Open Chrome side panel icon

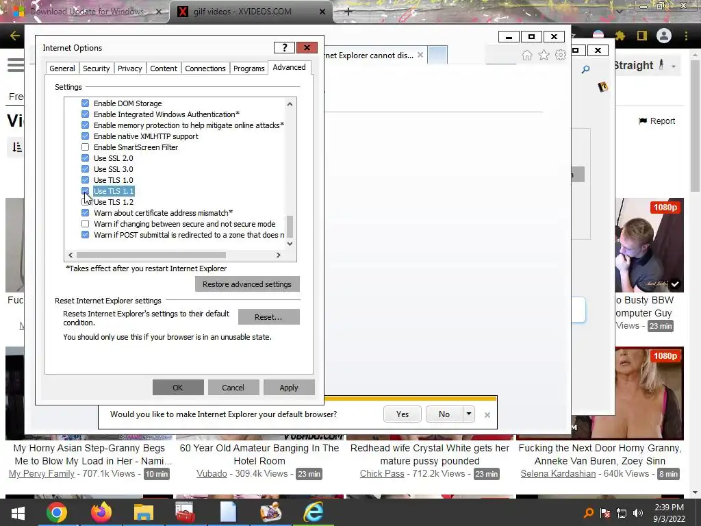642,36
